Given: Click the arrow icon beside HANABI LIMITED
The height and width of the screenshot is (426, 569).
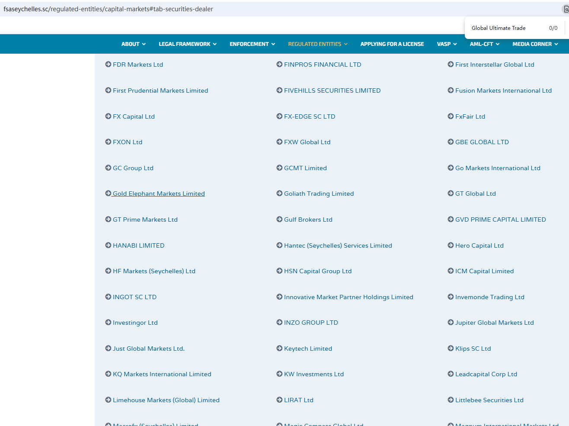Looking at the screenshot, I should [108, 245].
